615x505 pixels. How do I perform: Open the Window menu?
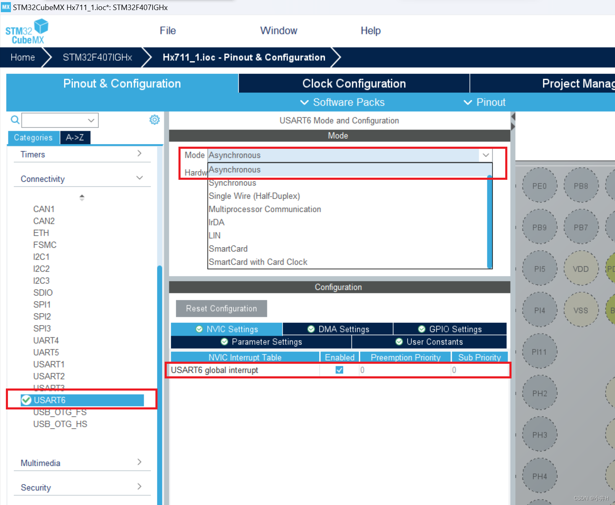(x=279, y=31)
